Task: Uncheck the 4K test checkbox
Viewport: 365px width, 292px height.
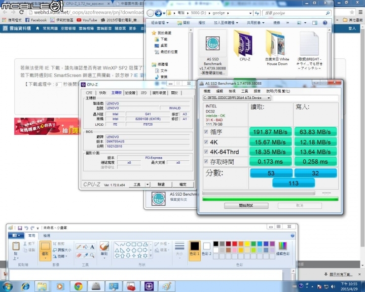Action: tap(206, 142)
